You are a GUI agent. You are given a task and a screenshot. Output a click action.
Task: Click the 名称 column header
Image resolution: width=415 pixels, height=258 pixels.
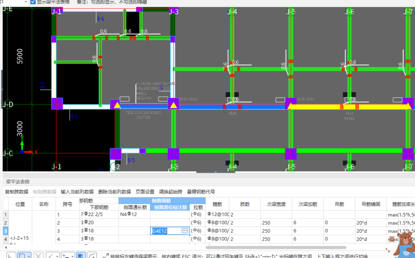pos(44,204)
